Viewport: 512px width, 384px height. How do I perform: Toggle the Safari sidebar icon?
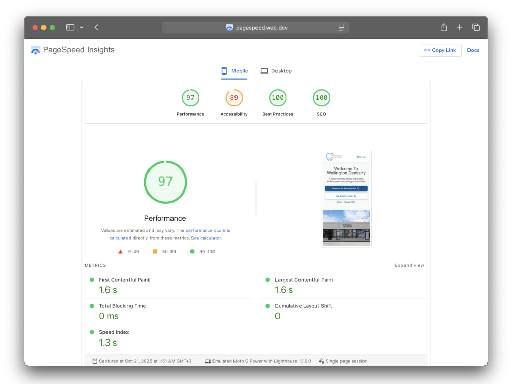pos(70,28)
